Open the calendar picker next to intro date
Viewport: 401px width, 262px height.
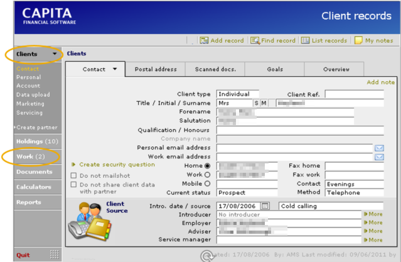click(265, 206)
